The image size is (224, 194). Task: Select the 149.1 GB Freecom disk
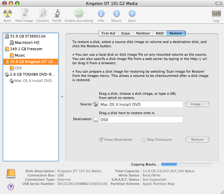tap(31, 49)
